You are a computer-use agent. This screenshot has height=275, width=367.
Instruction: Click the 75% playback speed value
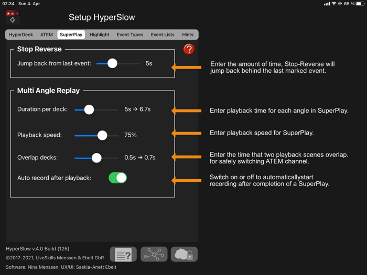131,135
